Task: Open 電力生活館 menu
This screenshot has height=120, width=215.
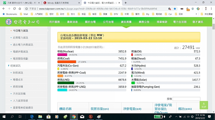Action: [180, 22]
